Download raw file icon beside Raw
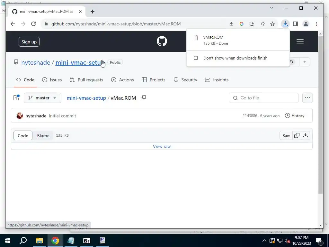 [x=306, y=135]
